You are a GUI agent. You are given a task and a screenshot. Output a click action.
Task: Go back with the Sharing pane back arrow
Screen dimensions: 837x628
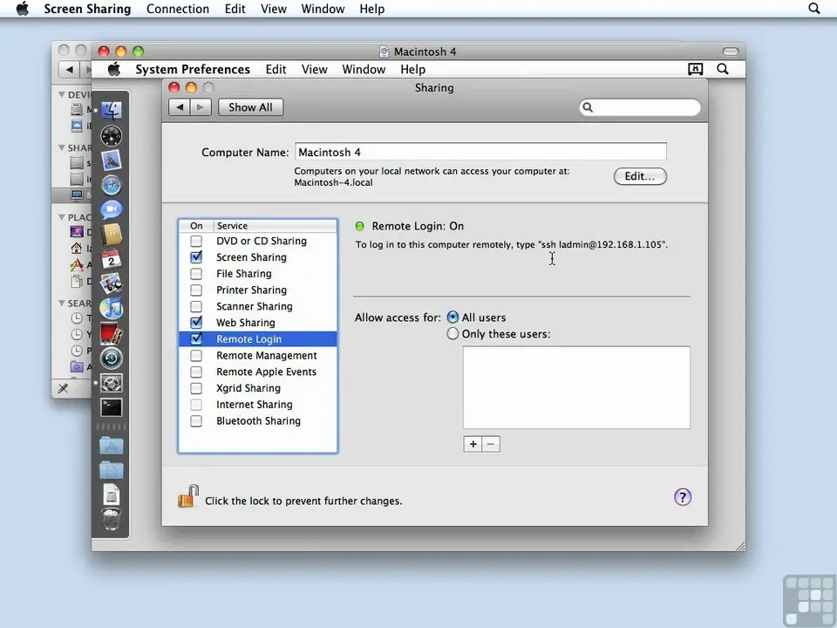[180, 107]
